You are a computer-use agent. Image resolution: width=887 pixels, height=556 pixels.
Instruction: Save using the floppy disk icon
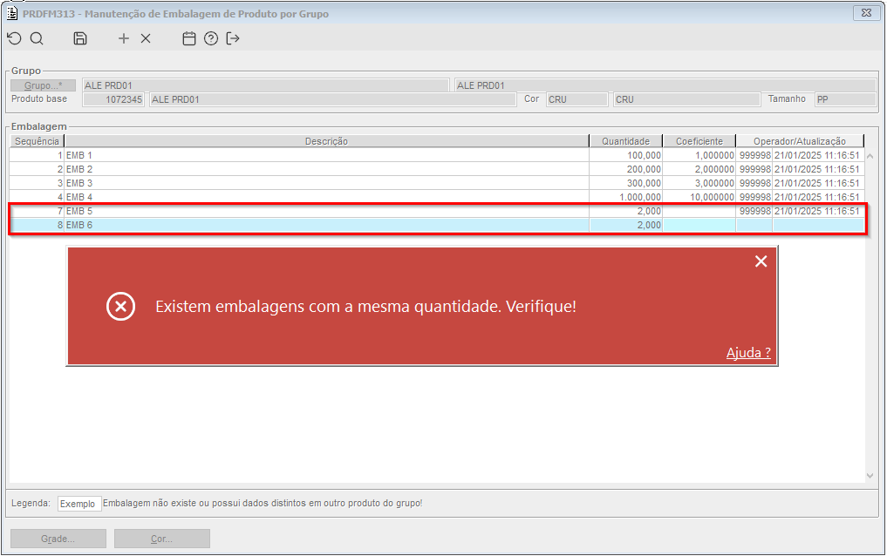pyautogui.click(x=80, y=38)
